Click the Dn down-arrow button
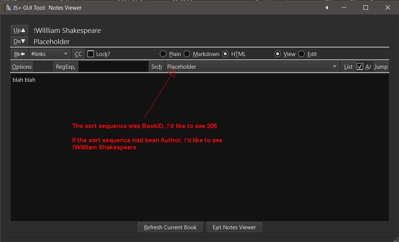The image size is (399, 242). tap(19, 41)
